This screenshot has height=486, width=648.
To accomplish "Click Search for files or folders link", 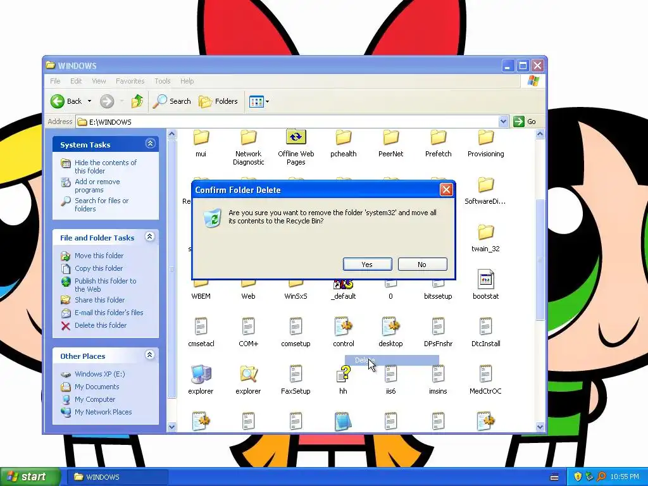I will 102,204.
